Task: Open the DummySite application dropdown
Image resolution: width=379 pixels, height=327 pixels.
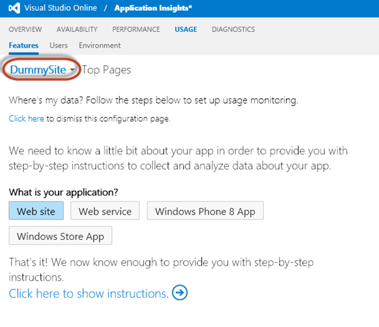Action: click(x=42, y=69)
